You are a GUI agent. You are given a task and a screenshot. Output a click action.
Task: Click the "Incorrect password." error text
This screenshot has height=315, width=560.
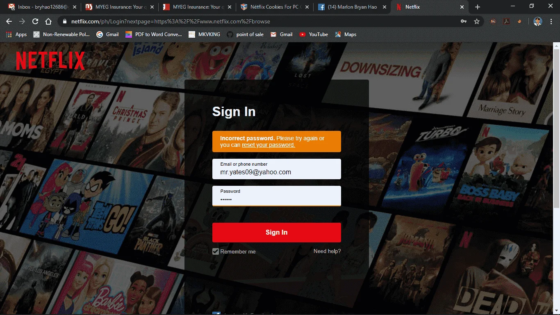click(x=247, y=138)
